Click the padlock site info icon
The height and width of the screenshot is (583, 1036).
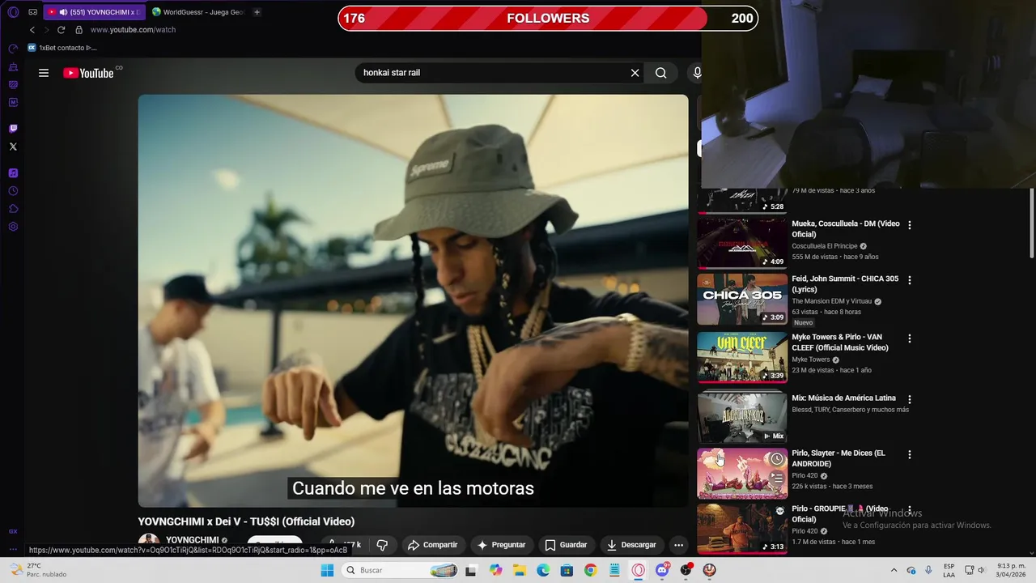point(79,30)
